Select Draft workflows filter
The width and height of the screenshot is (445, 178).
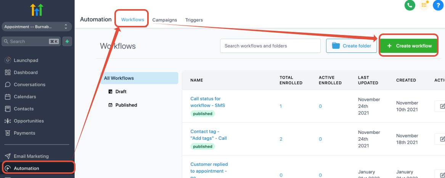coord(121,92)
